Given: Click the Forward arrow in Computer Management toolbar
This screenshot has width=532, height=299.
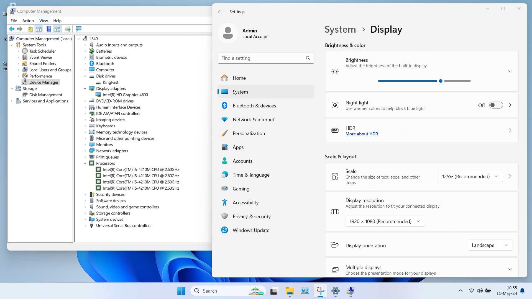Looking at the screenshot, I should [19, 29].
